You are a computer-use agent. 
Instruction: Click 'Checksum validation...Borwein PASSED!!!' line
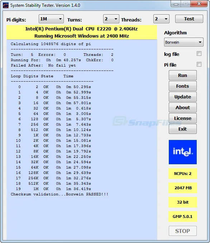pyautogui.click(x=59, y=194)
